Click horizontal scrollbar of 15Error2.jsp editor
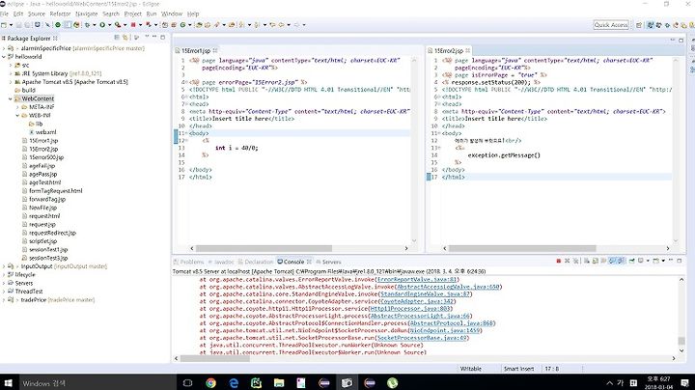695x390 pixels. click(x=522, y=249)
